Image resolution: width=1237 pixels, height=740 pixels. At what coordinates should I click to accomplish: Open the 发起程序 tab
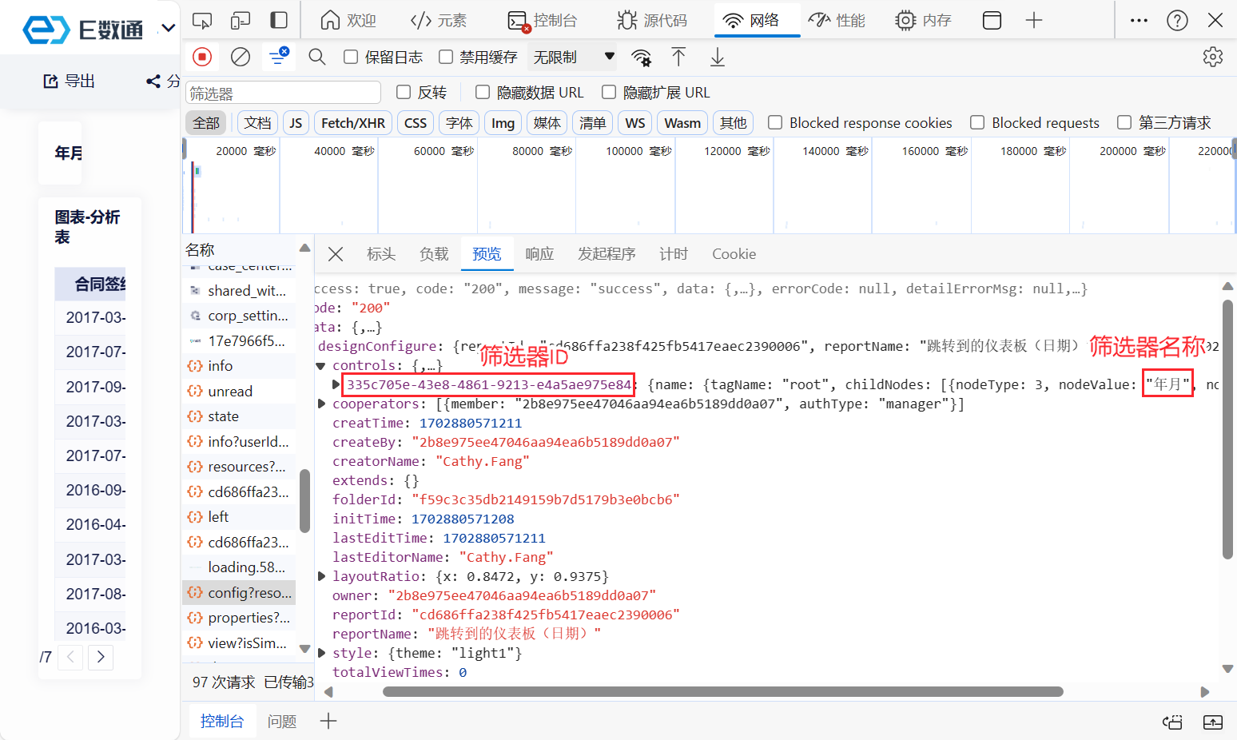(607, 254)
